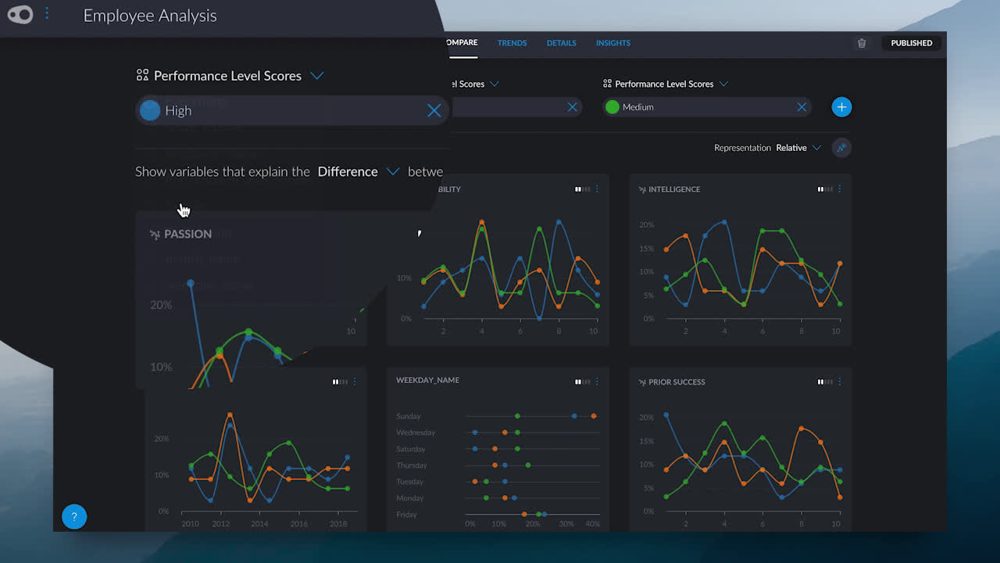The width and height of the screenshot is (1000, 563).
Task: Toggle the PRIOR SUCCESS chart size control
Action: (823, 382)
